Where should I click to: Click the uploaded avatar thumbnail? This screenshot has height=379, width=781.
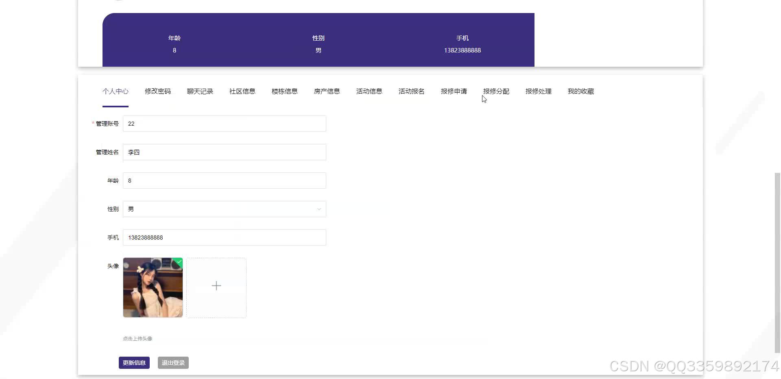(153, 288)
